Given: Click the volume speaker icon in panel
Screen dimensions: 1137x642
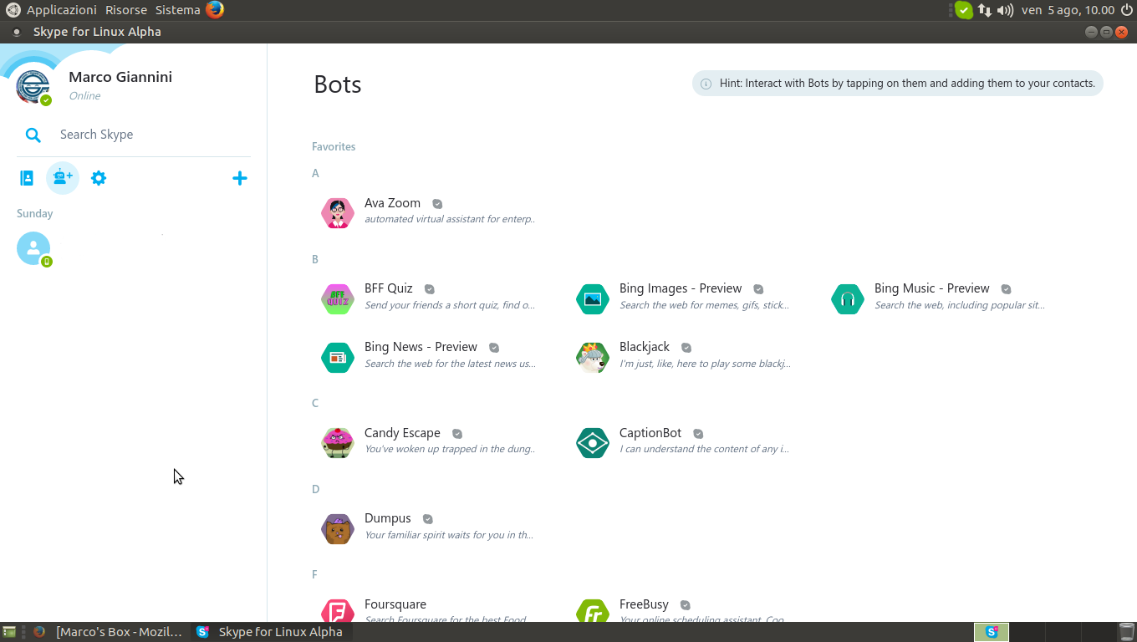Looking at the screenshot, I should (x=1006, y=10).
